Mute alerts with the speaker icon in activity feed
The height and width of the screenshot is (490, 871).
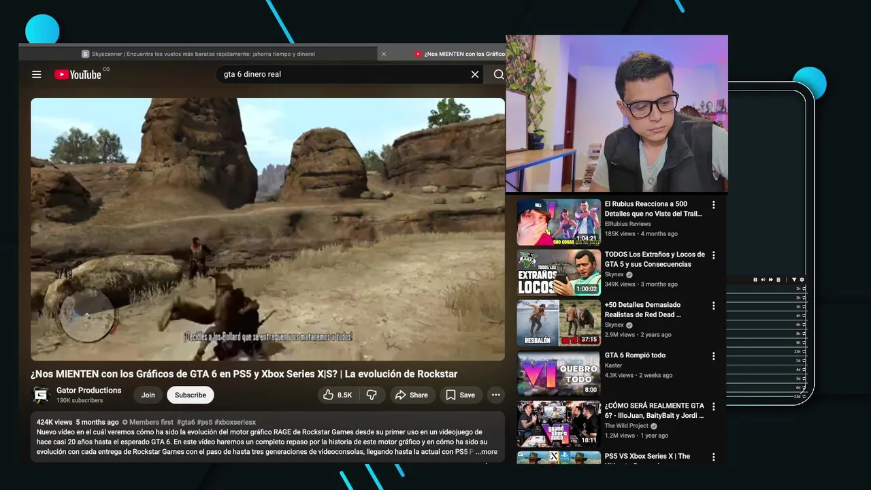tap(763, 280)
